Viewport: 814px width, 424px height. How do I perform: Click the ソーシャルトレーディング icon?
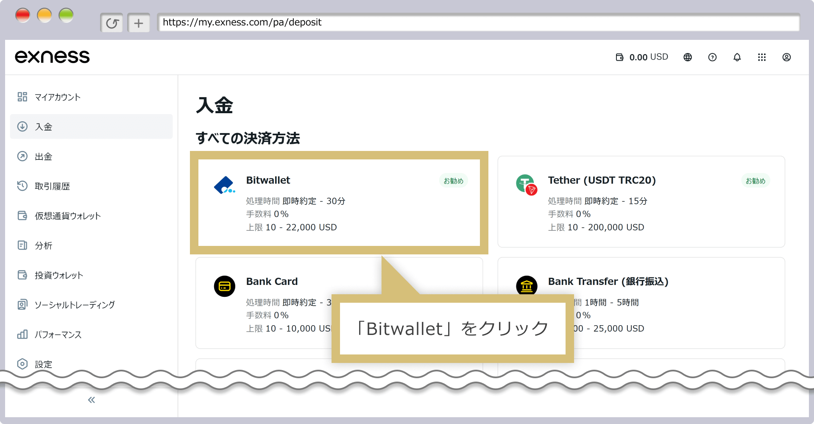(x=22, y=304)
